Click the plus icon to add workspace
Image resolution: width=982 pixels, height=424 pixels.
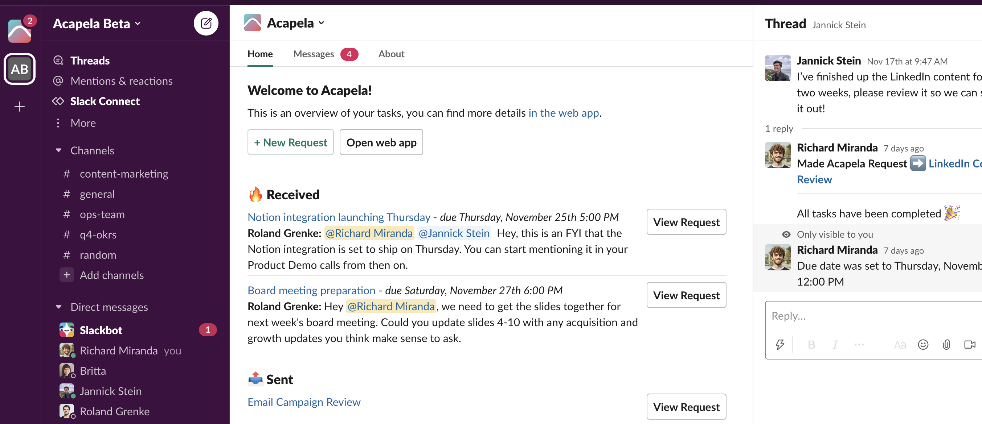pos(20,107)
